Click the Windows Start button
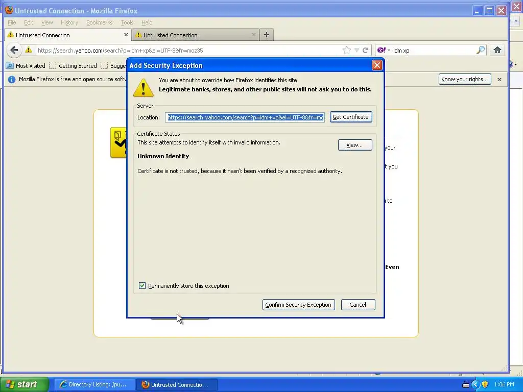Screen dimensions: 523x392 coord(24,384)
